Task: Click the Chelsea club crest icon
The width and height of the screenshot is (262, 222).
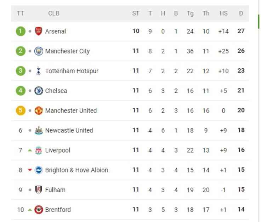Action: click(x=38, y=91)
